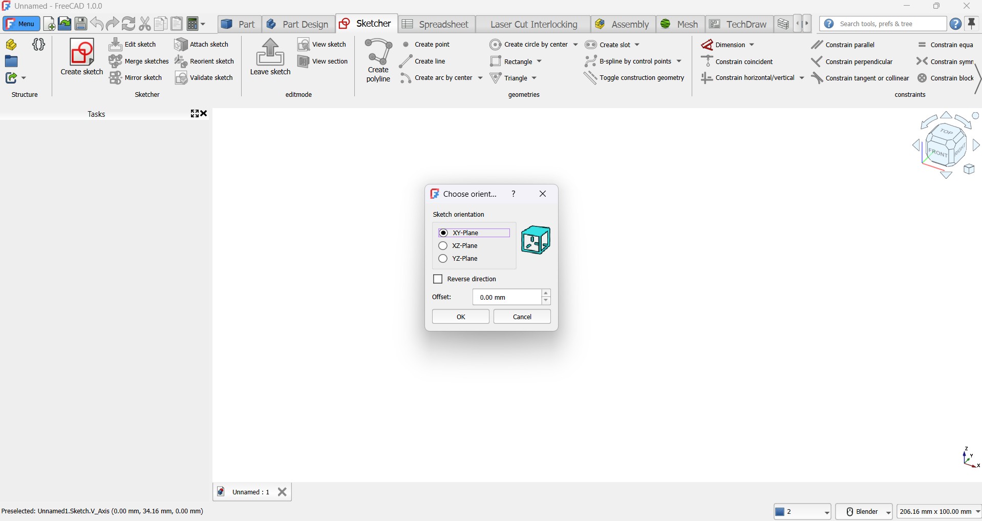The width and height of the screenshot is (982, 521).
Task: Select the Create line tool
Action: point(423,61)
